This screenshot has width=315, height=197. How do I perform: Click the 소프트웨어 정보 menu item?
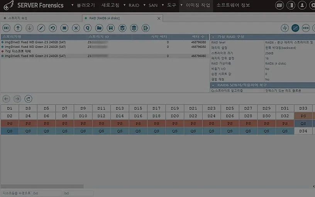(233, 5)
